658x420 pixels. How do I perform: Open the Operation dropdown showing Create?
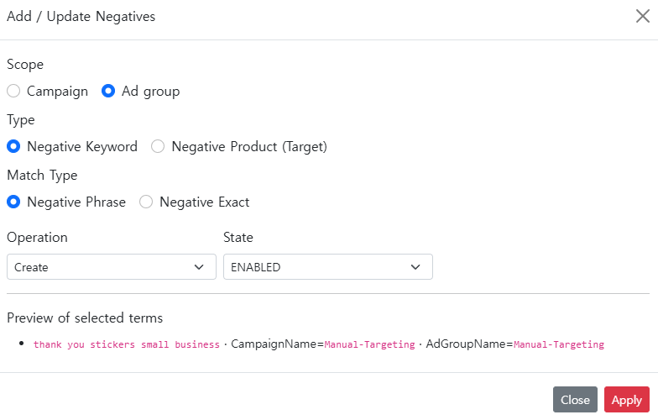(x=111, y=267)
